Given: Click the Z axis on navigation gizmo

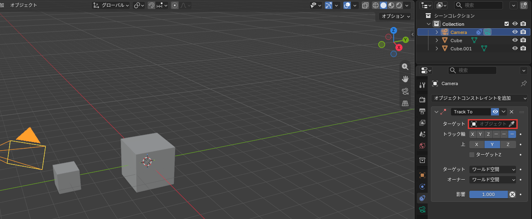Looking at the screenshot, I should point(393,30).
